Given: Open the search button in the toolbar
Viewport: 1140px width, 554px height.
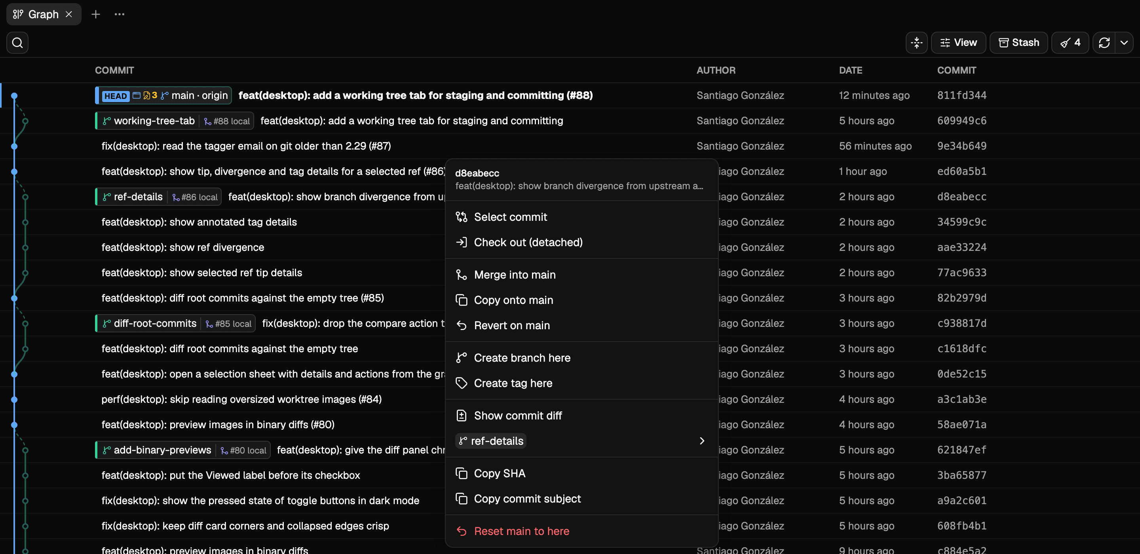Looking at the screenshot, I should (x=17, y=42).
